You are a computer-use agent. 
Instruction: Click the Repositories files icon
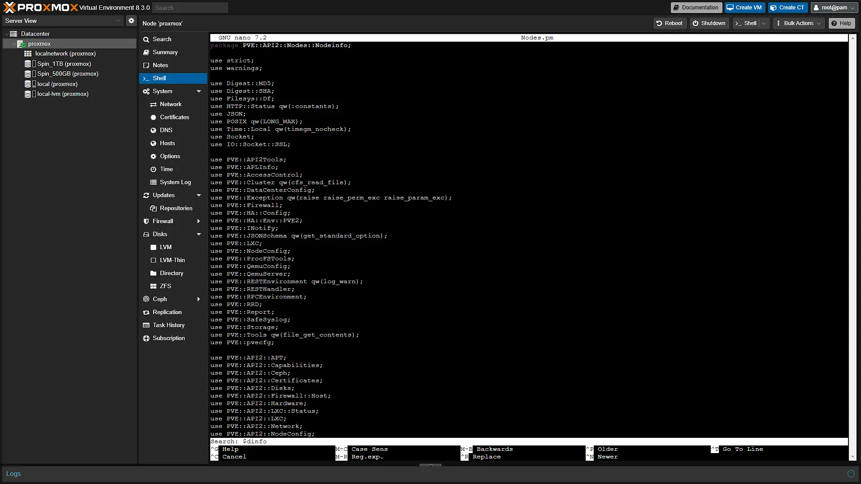pyautogui.click(x=153, y=208)
